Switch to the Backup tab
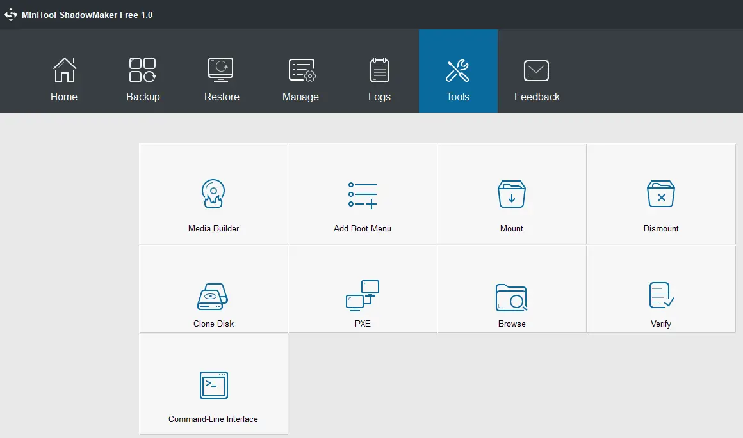 143,71
